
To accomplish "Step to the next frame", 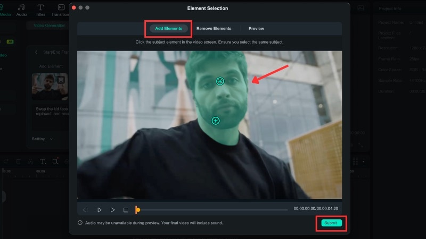I will [99, 210].
